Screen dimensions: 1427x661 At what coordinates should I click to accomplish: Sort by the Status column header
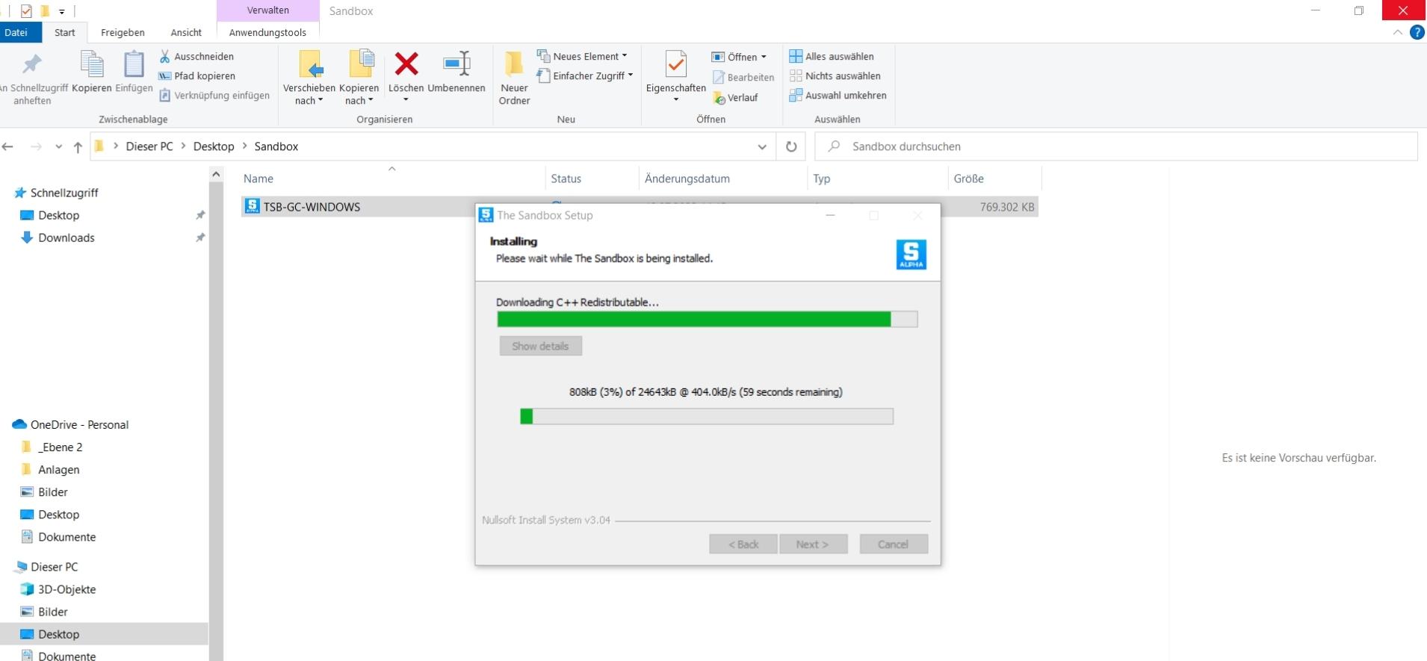tap(566, 179)
